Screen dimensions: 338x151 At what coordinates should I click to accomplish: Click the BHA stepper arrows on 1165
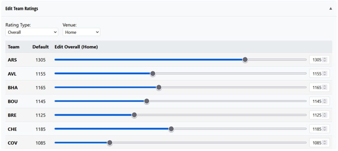pos(325,87)
